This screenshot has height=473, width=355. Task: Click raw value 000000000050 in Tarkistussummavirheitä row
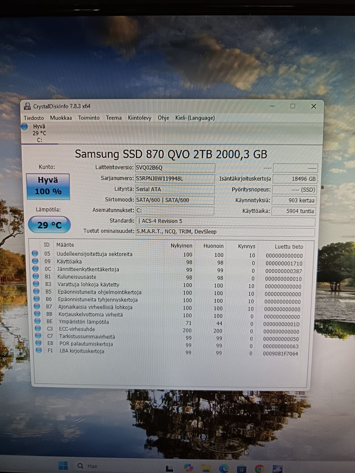(281, 339)
